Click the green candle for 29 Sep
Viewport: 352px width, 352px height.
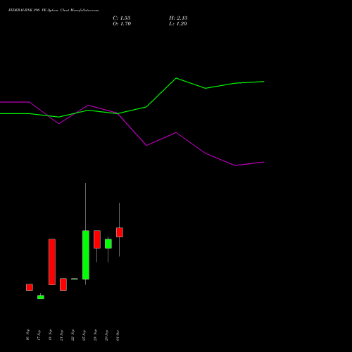tap(108, 244)
